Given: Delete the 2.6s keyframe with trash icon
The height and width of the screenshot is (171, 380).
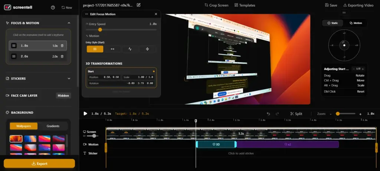Looking at the screenshot, I should pyautogui.click(x=62, y=56).
